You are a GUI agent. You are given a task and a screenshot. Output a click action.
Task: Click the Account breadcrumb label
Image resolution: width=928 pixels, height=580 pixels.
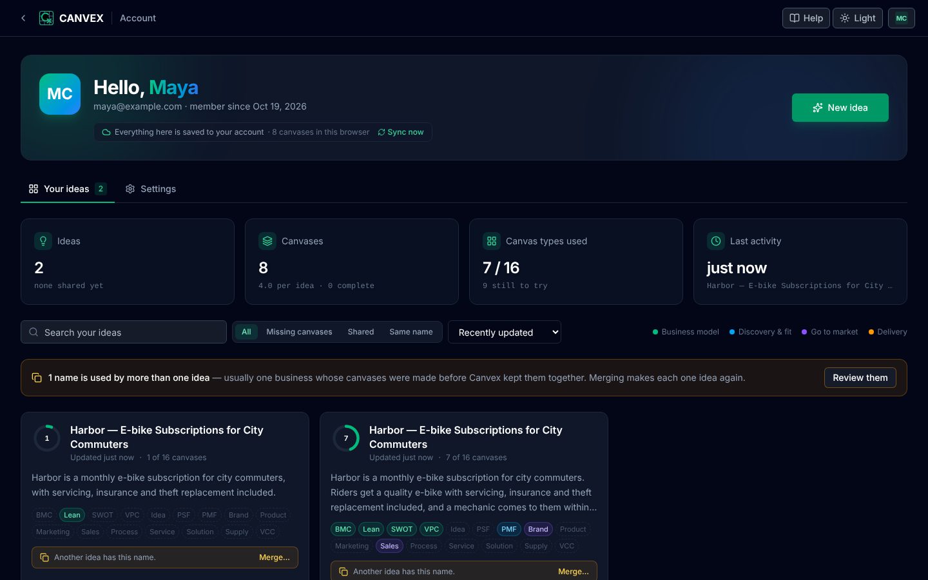138,18
